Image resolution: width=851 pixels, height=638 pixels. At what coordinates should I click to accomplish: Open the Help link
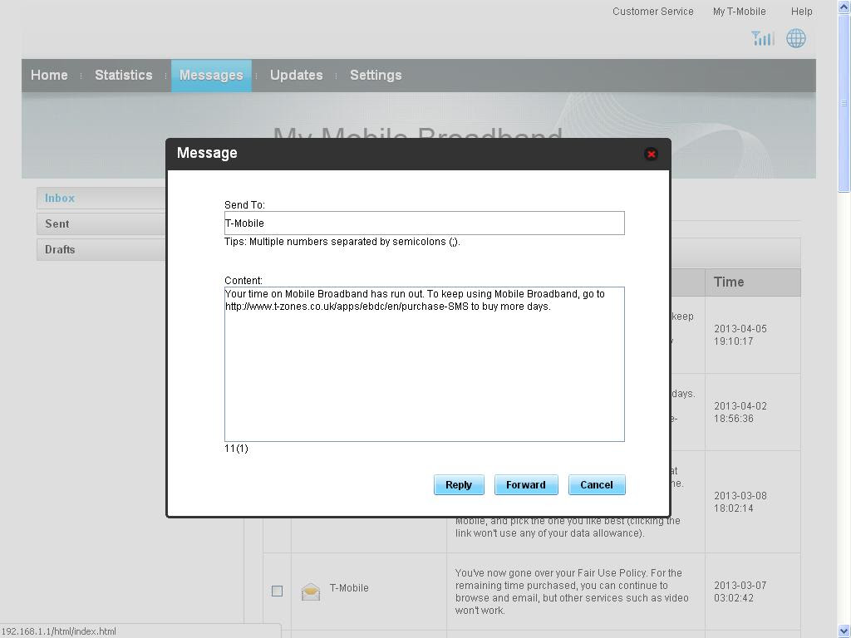(x=802, y=12)
